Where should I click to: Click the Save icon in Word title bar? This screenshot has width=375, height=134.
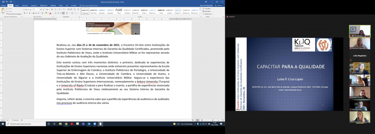3,2
